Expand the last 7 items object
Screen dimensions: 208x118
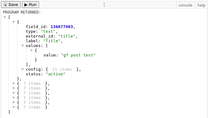click(x=14, y=107)
